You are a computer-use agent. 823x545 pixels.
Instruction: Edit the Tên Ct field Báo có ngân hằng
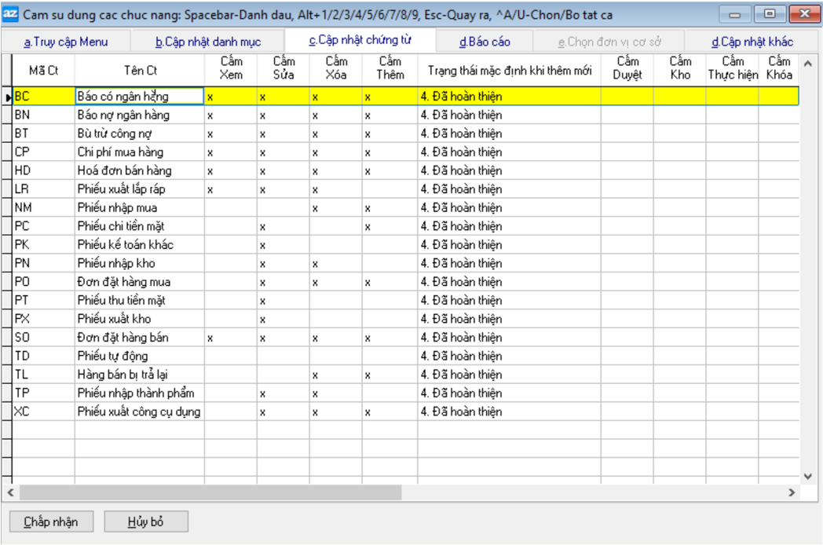click(138, 97)
